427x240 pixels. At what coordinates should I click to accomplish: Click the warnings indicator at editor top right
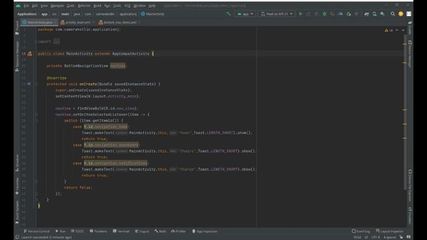point(388,30)
